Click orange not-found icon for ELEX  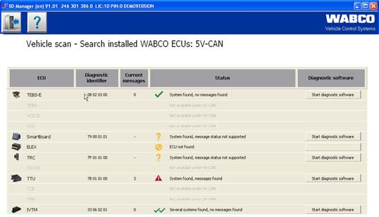tap(158, 147)
